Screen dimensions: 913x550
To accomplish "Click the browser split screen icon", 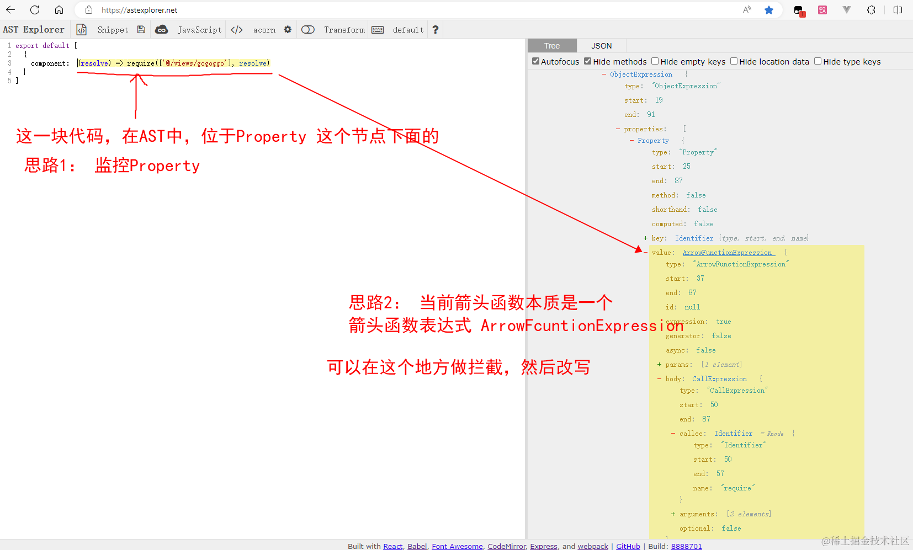I will tap(899, 10).
